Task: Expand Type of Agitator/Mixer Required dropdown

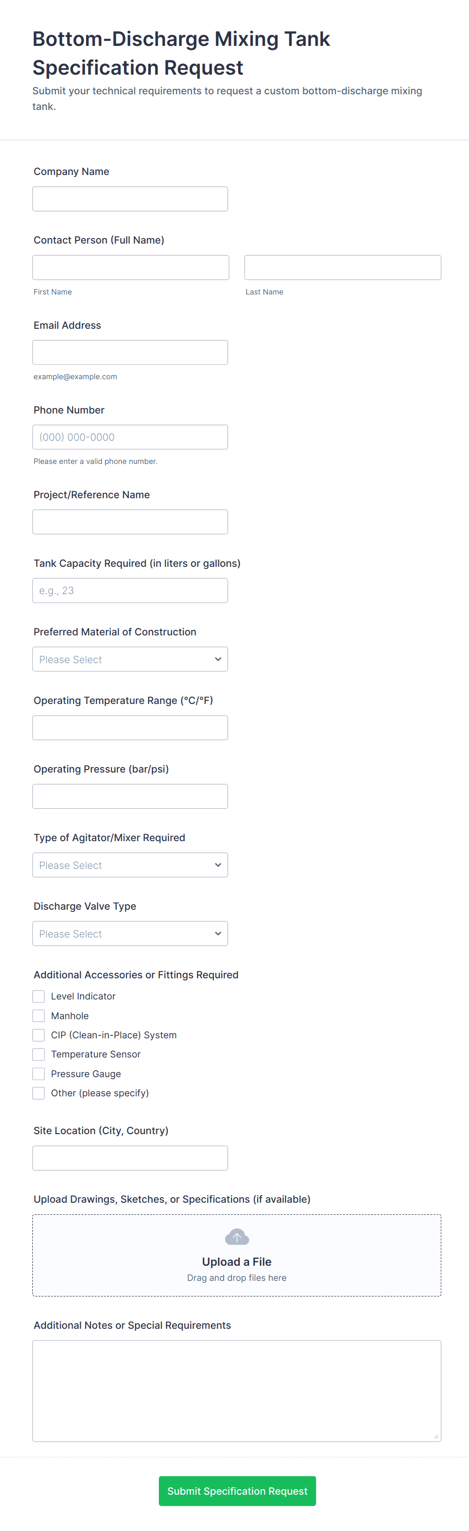Action: point(130,865)
